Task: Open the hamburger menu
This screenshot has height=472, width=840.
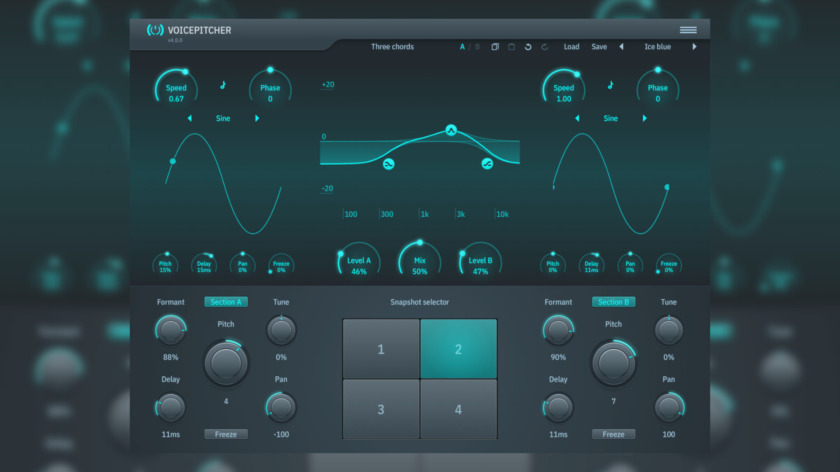Action: pyautogui.click(x=688, y=30)
